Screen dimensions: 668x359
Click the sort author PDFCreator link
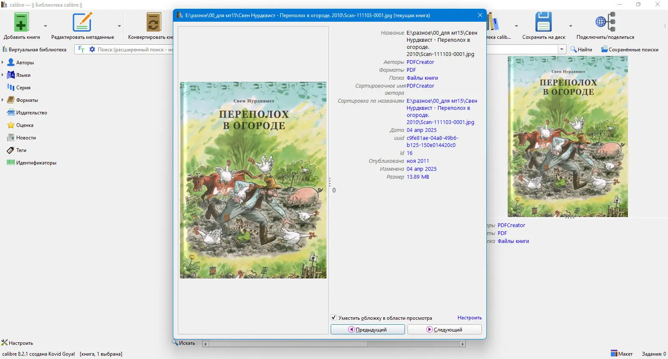[420, 86]
